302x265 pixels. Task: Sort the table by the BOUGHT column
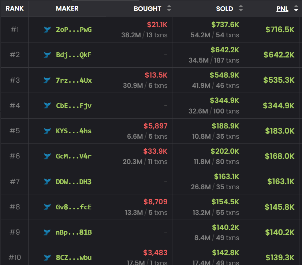point(148,8)
